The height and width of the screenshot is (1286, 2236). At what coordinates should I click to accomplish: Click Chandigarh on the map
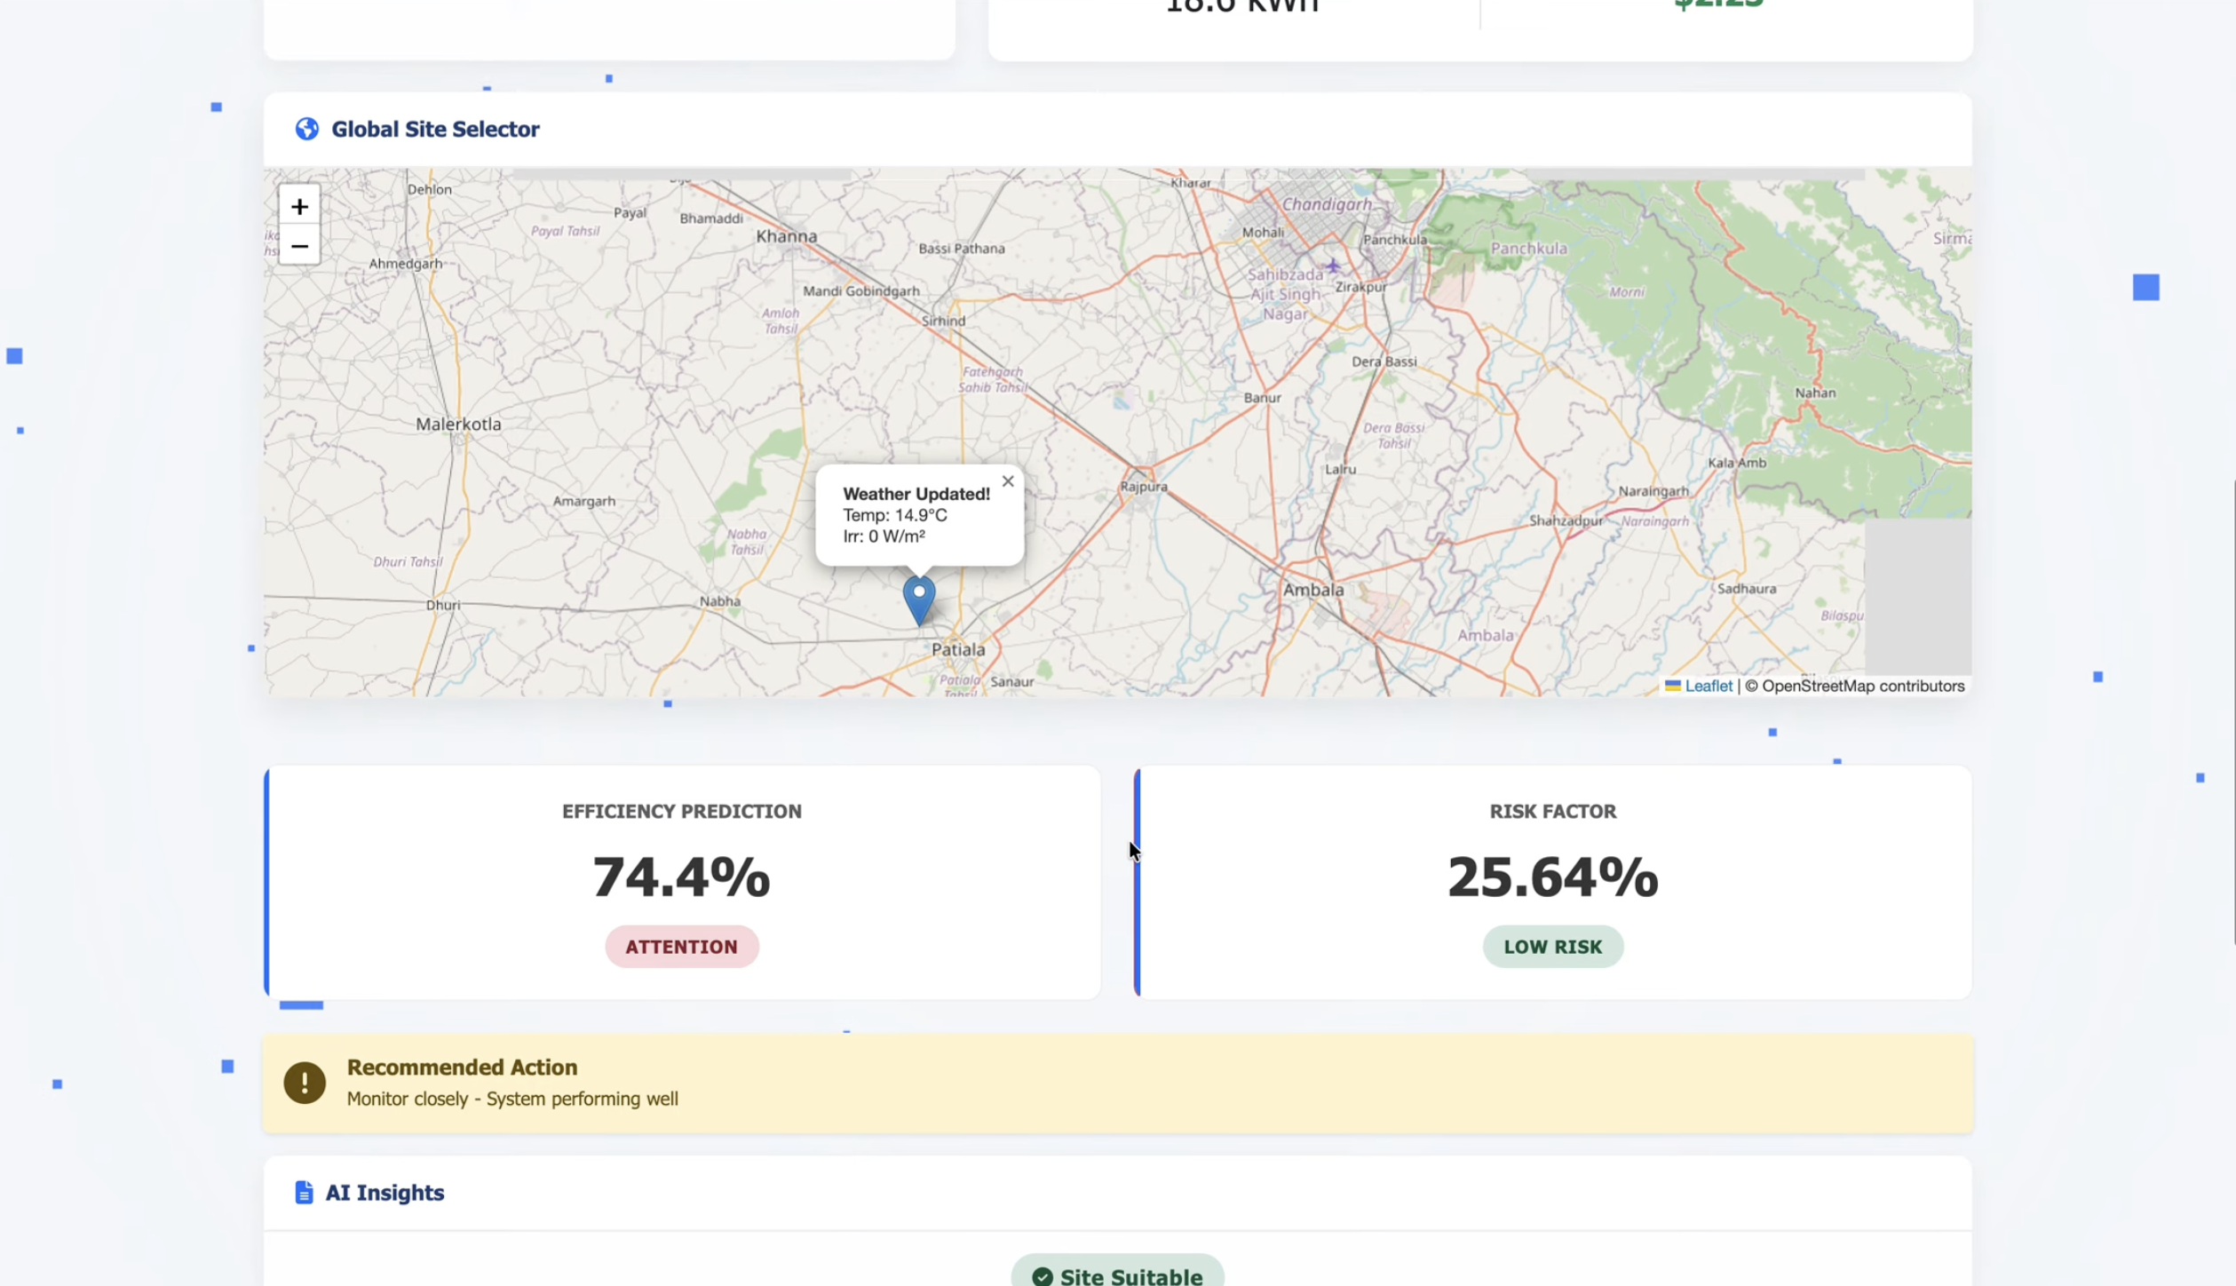click(x=1326, y=204)
